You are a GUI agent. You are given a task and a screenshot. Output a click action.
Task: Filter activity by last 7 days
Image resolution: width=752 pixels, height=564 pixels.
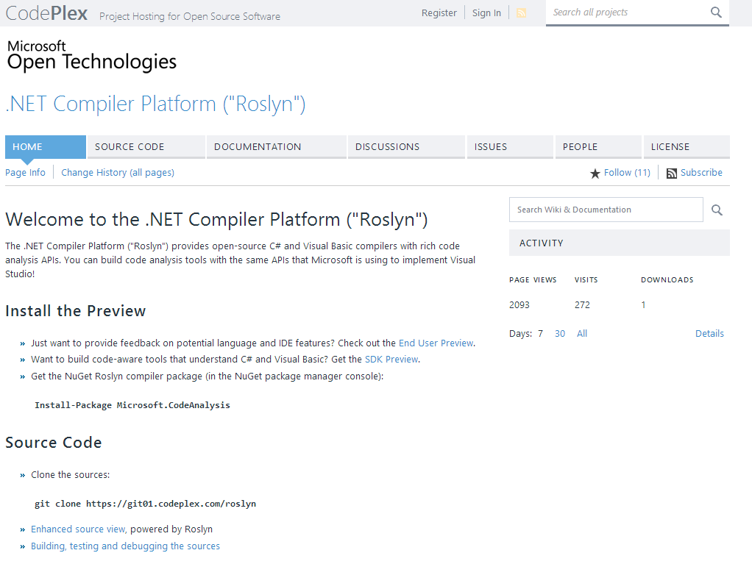tap(540, 333)
